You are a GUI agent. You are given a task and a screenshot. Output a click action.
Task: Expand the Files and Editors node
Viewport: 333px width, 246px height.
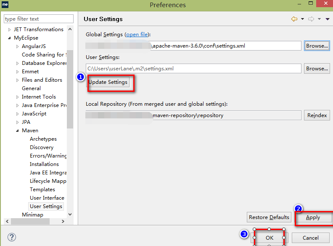click(17, 80)
